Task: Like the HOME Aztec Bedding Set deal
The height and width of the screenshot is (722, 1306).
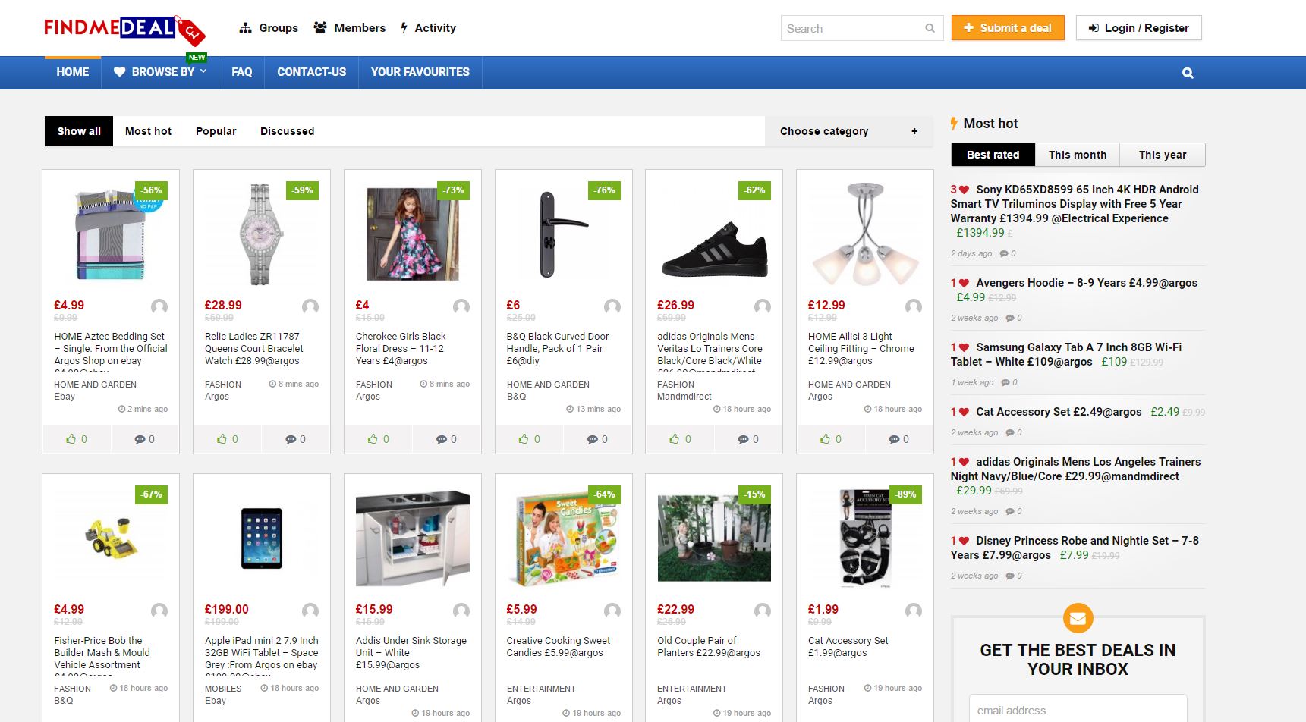Action: coord(77,439)
